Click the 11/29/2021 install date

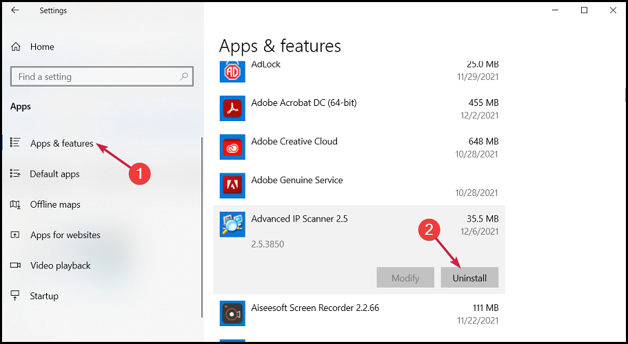pyautogui.click(x=478, y=76)
